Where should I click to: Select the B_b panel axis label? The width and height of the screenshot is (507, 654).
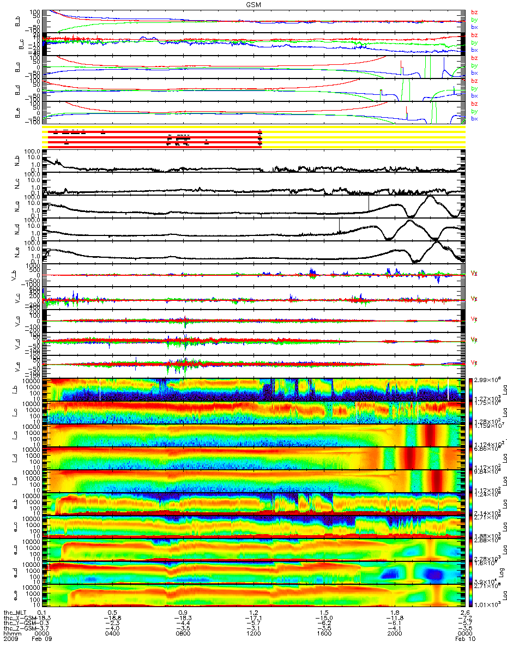17,21
